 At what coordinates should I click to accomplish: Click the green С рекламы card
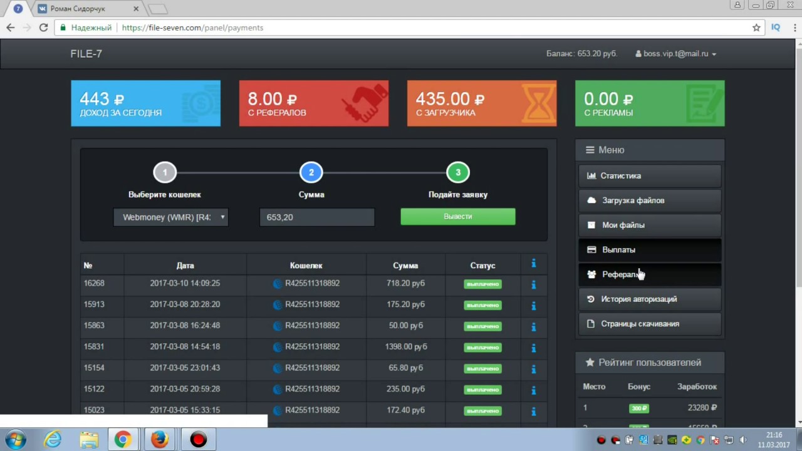click(650, 103)
